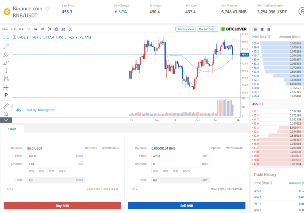
Task: Open chart settings gear icon
Action: [x=56, y=29]
